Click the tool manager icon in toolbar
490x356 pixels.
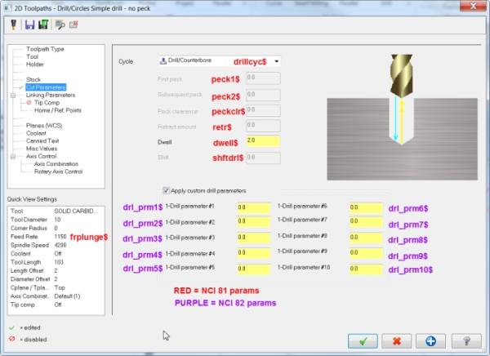tap(14, 24)
